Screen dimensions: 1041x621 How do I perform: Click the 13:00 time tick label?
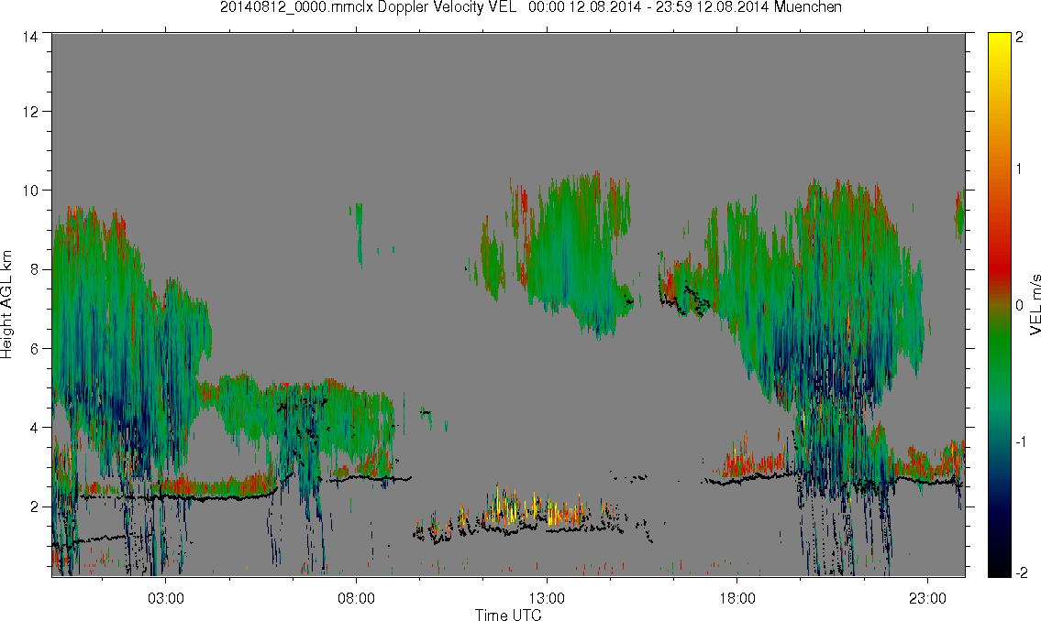pos(547,598)
